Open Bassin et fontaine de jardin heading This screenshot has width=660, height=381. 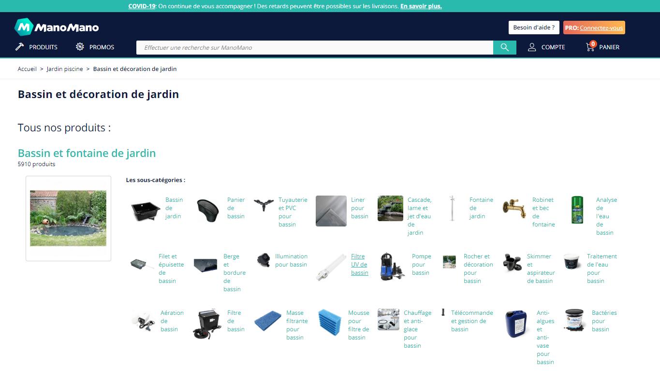tap(87, 153)
